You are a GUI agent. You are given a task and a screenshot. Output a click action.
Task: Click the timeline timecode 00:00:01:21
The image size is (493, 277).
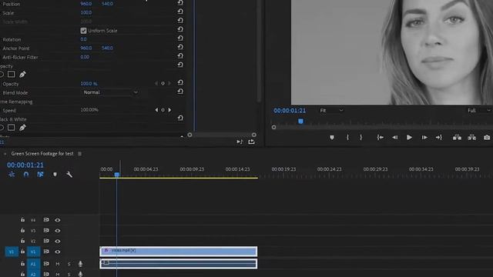click(x=25, y=165)
